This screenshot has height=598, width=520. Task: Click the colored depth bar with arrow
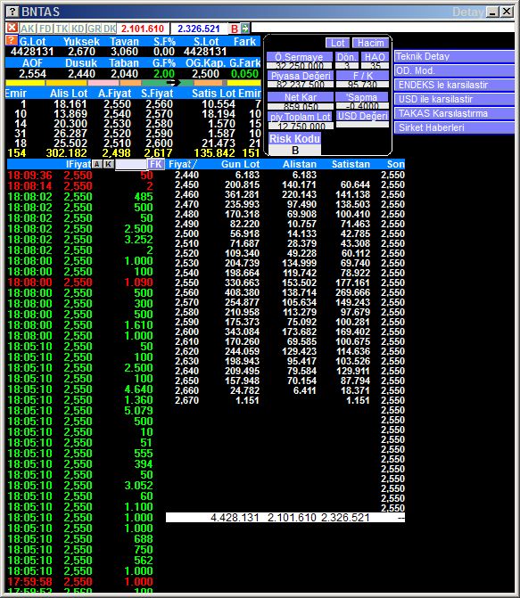133,83
